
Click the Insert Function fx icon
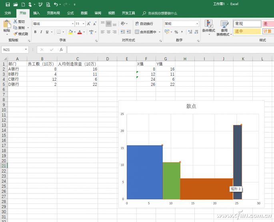coord(61,50)
